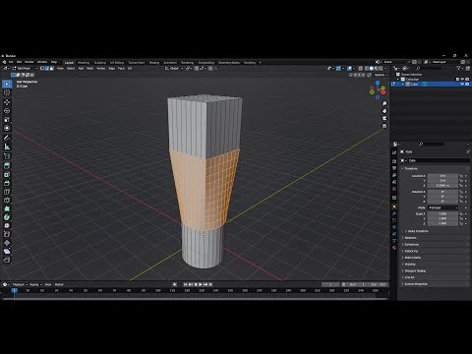Click the Location X value field

point(442,176)
